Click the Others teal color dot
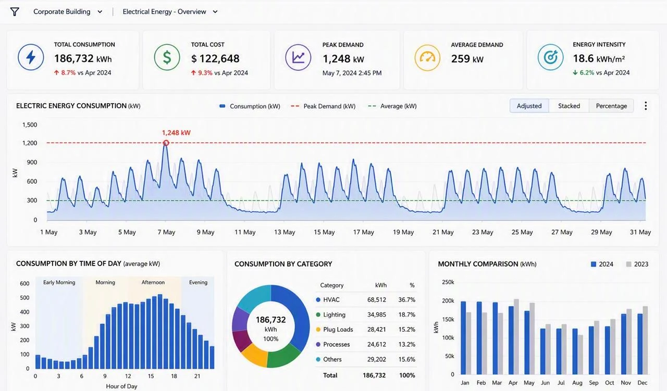This screenshot has height=391, width=667. [x=318, y=360]
